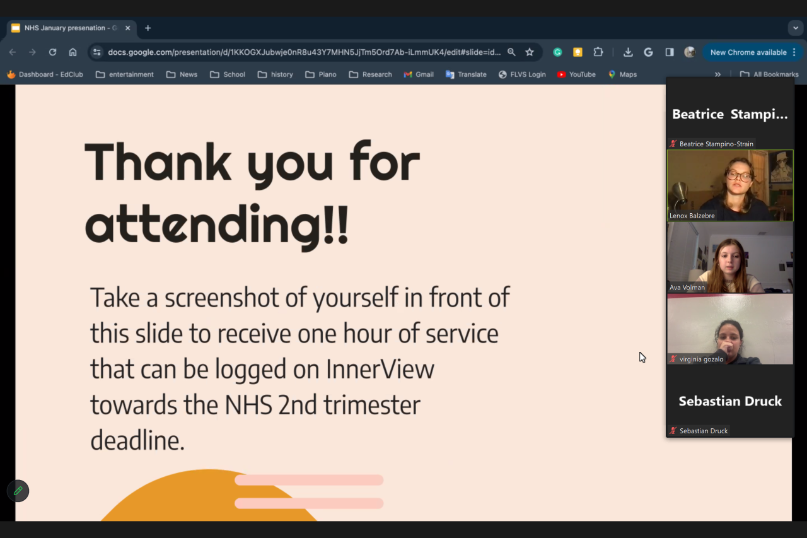Image resolution: width=807 pixels, height=538 pixels.
Task: Select Beatrice Stampino-Strain's participant tile
Action: click(x=730, y=114)
